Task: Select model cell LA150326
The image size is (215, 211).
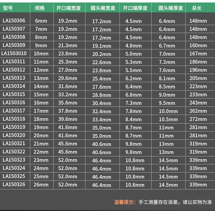Action: pos(14,184)
